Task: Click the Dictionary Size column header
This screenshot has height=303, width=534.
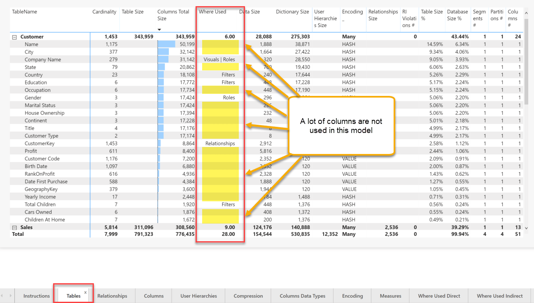Action: tap(292, 12)
